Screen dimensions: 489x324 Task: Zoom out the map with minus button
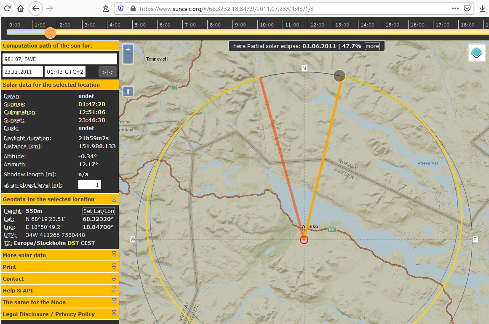128,59
